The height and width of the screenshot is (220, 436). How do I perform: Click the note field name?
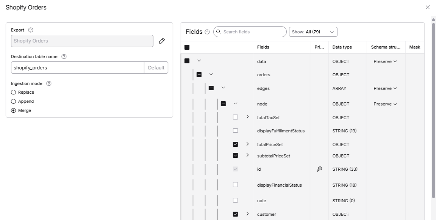pos(262,201)
